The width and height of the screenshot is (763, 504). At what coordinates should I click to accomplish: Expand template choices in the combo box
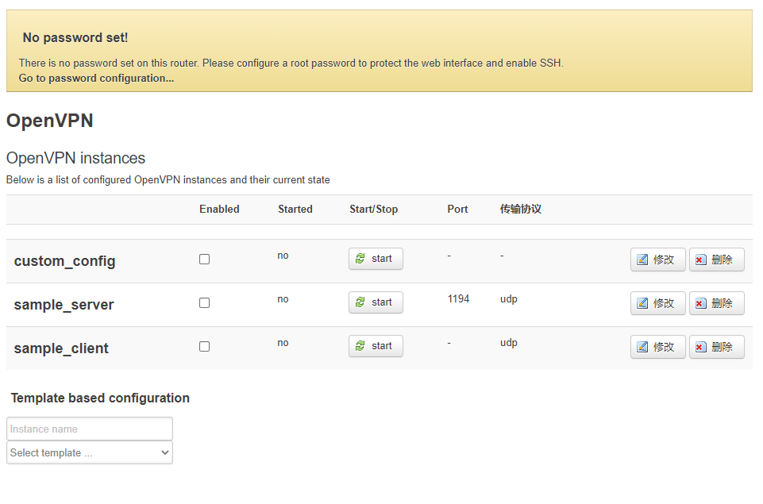tap(89, 452)
